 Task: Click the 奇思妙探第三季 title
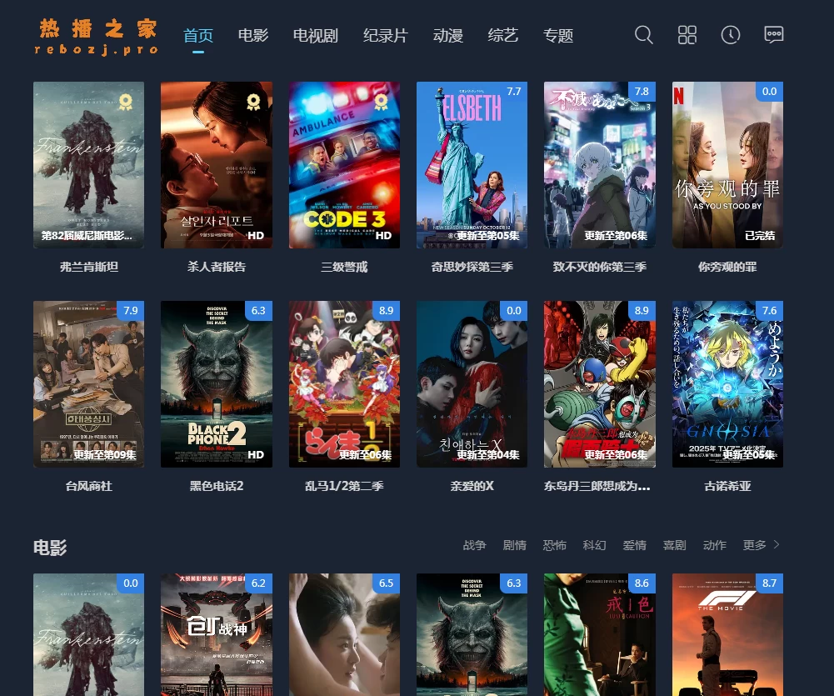pyautogui.click(x=472, y=267)
